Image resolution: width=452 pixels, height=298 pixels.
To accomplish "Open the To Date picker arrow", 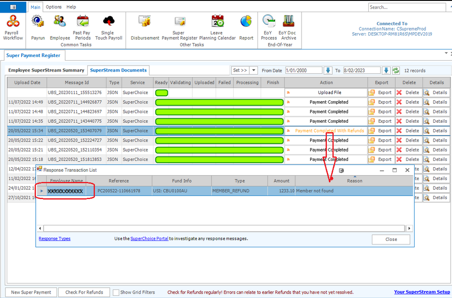I will pos(386,71).
